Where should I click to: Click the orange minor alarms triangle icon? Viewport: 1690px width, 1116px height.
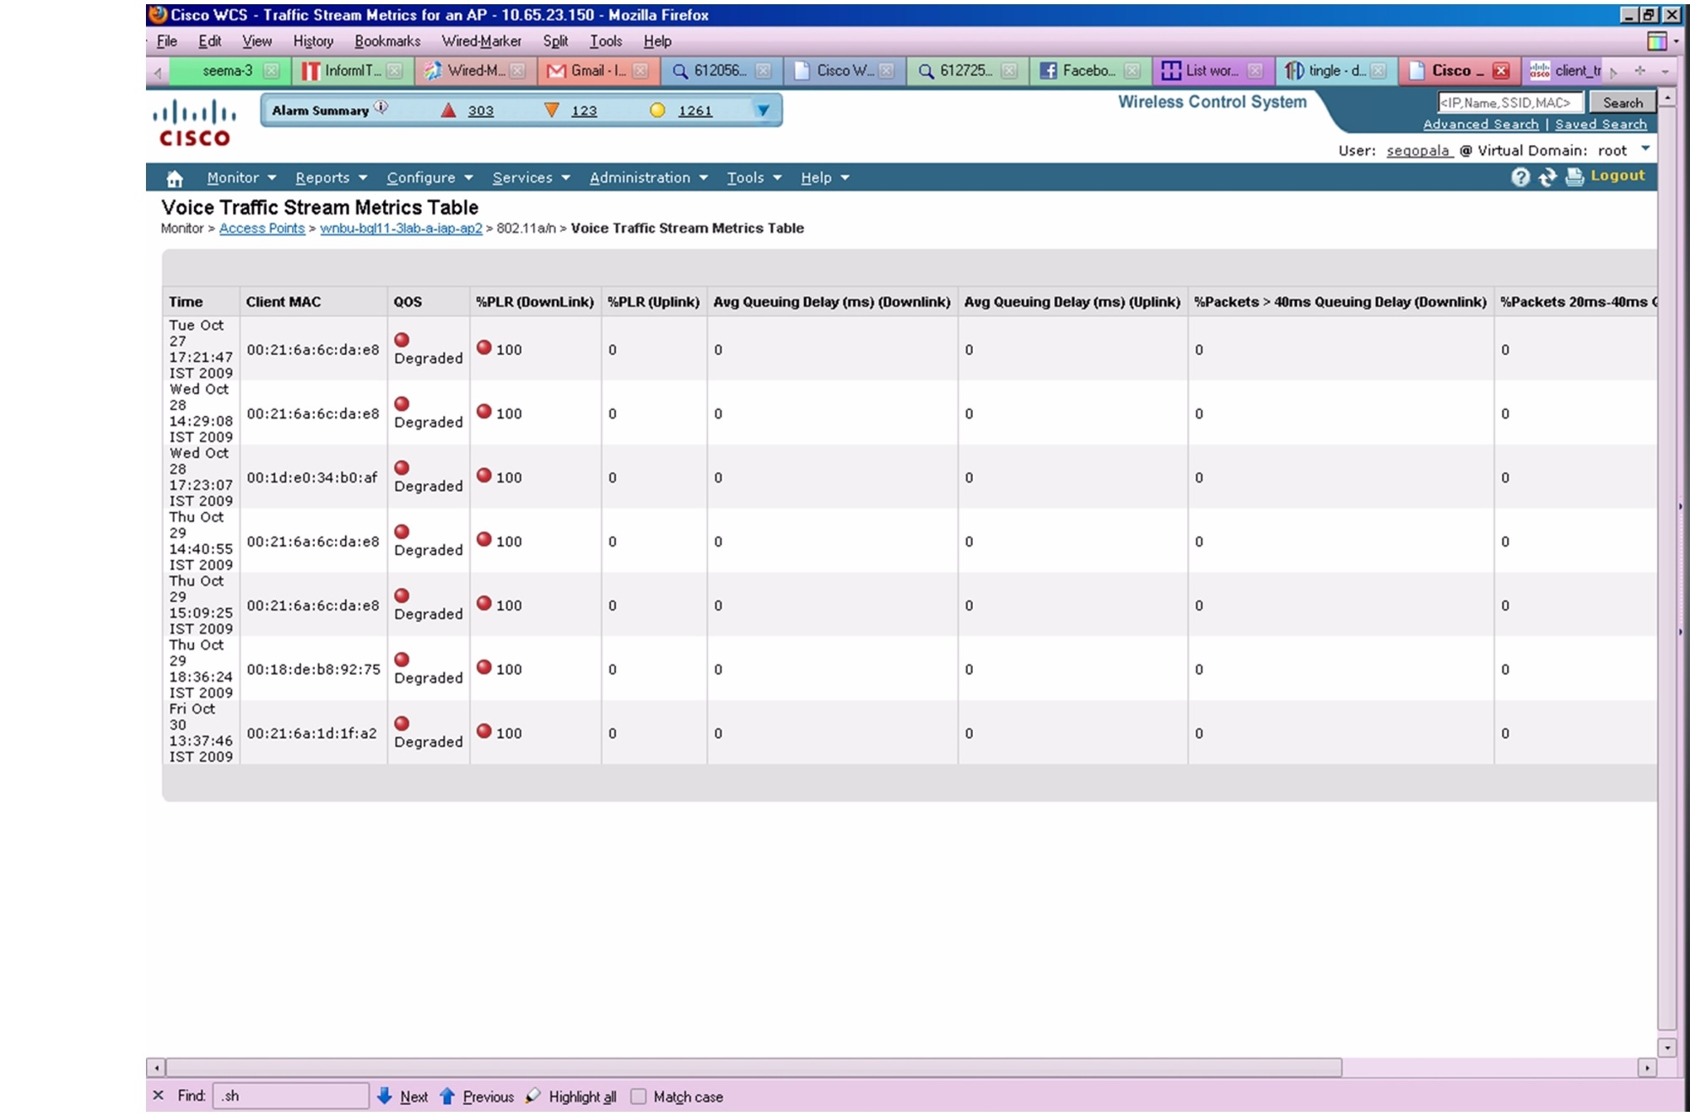click(553, 110)
